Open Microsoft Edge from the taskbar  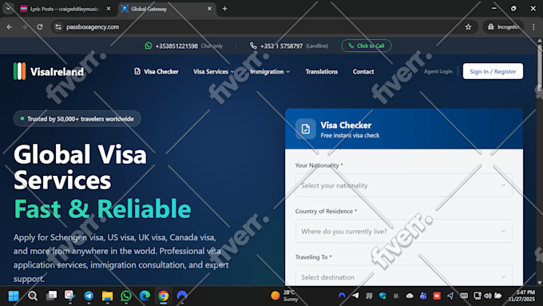145,296
